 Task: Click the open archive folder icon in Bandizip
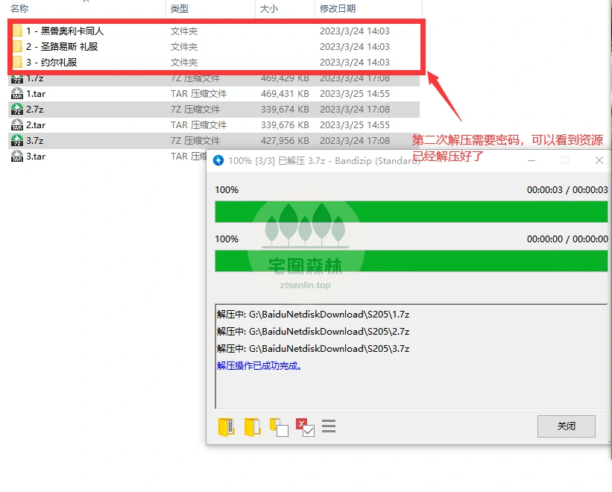tap(227, 426)
